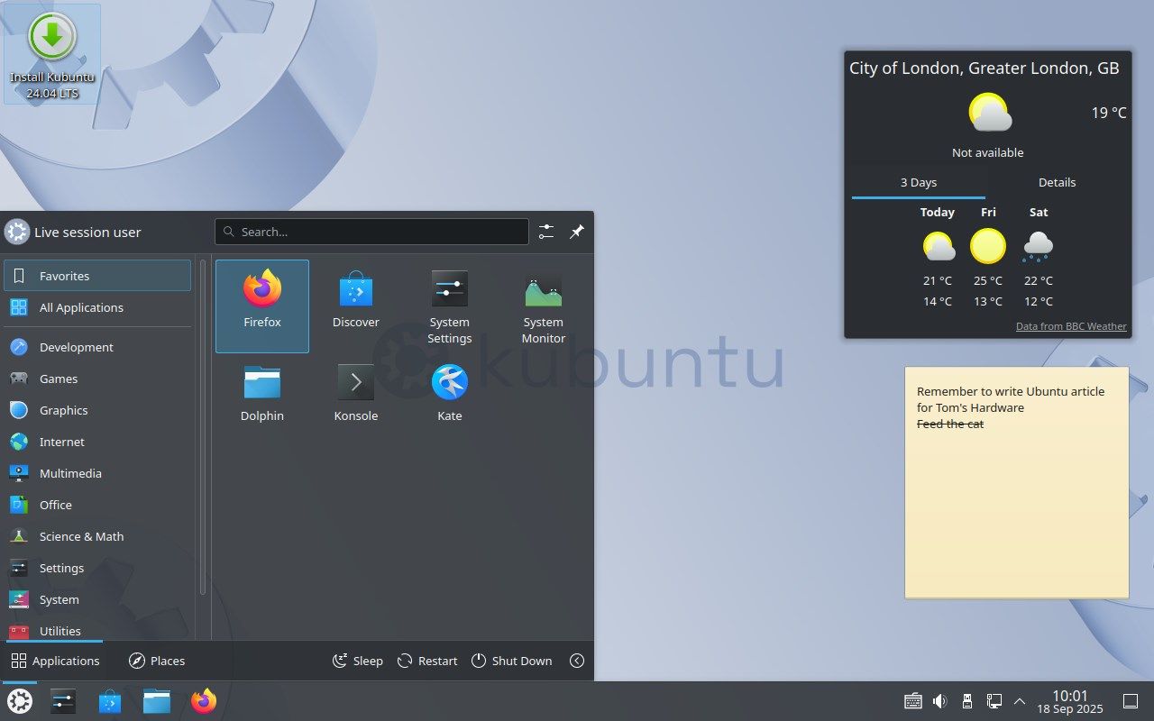Open the Install Kubuntu 24.04 LTS desktop icon
This screenshot has width=1154, height=721.
(x=52, y=54)
